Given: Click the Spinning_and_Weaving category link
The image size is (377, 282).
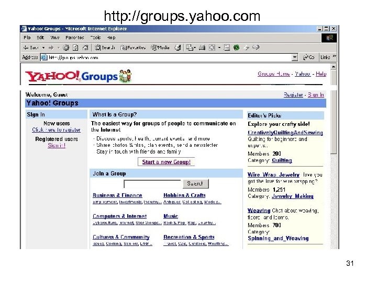Looking at the screenshot, I should (x=278, y=238).
